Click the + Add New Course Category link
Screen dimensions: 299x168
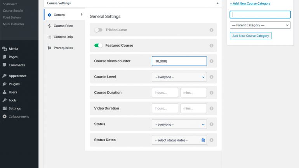[250, 3]
